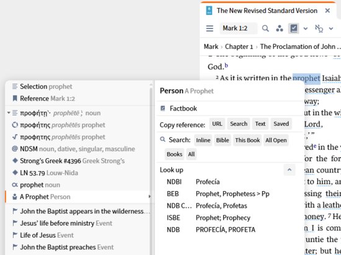Select A Prophet Person row
This screenshot has width=341, height=255.
coord(78,197)
